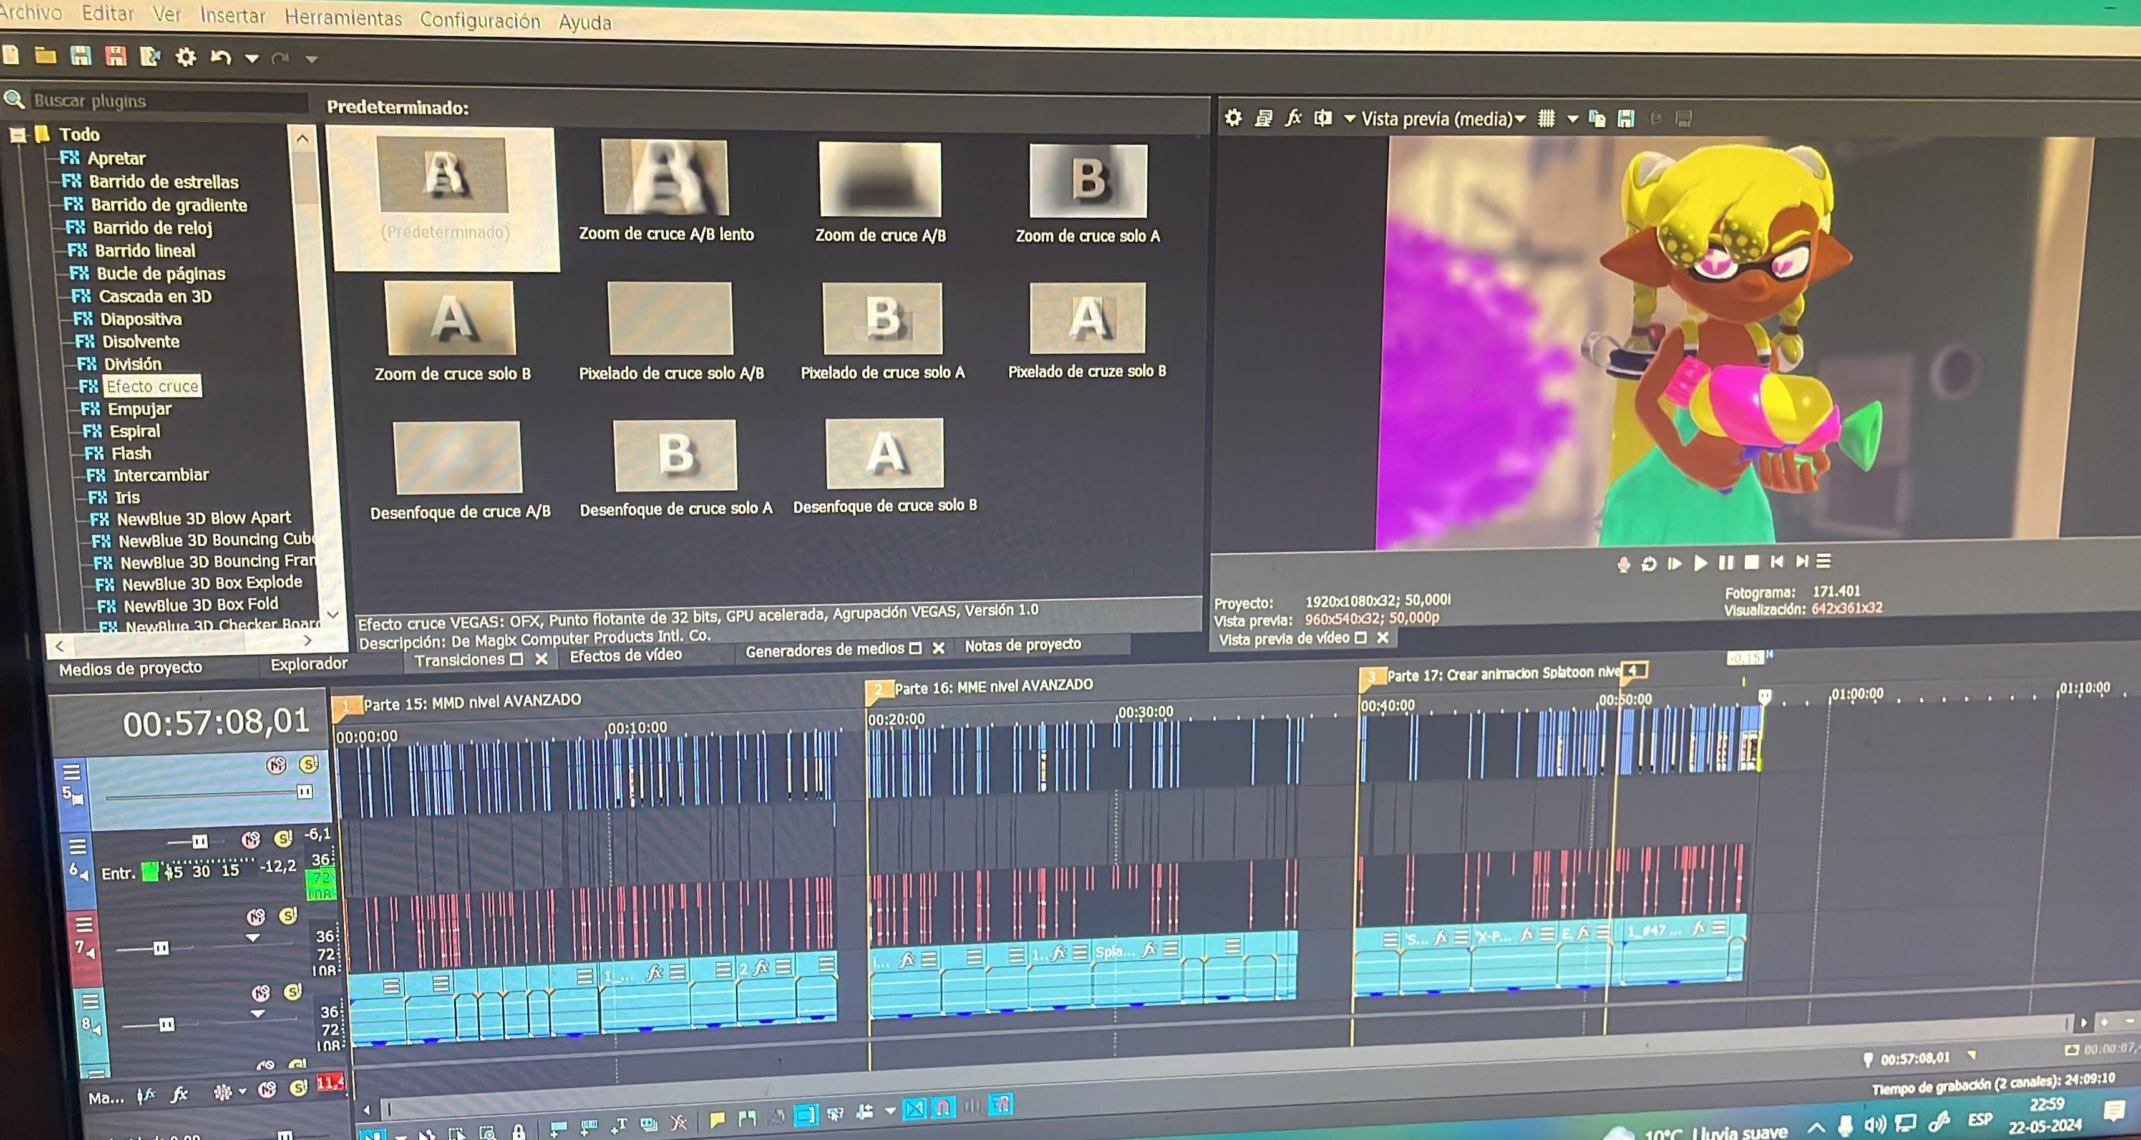
Task: Choose the Pixelado de cruce solo A preset
Action: pos(883,332)
